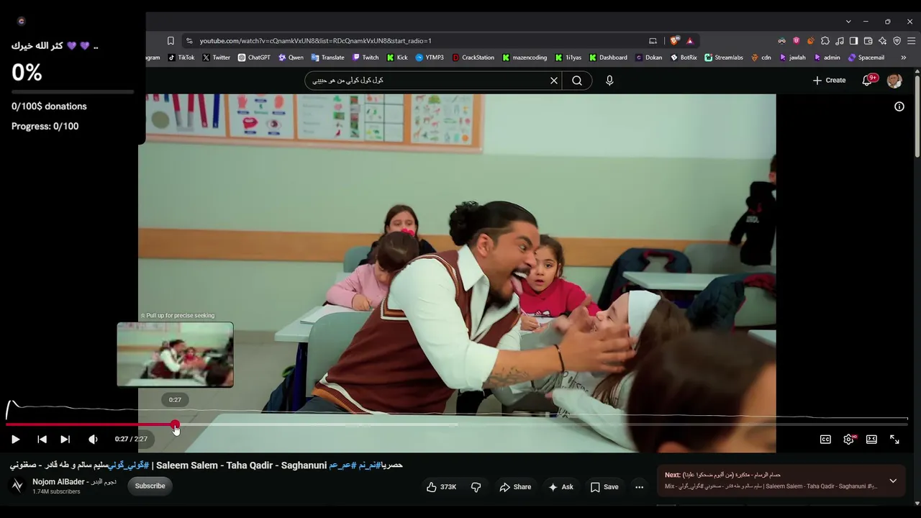Show the hidden bookmarks overflow chevron

pos(904,58)
